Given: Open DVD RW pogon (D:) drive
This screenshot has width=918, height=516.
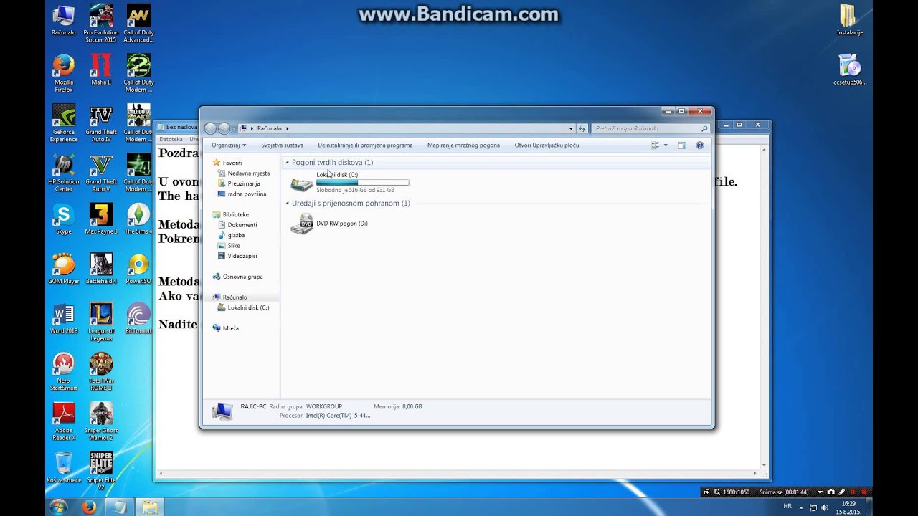Looking at the screenshot, I should pos(329,224).
